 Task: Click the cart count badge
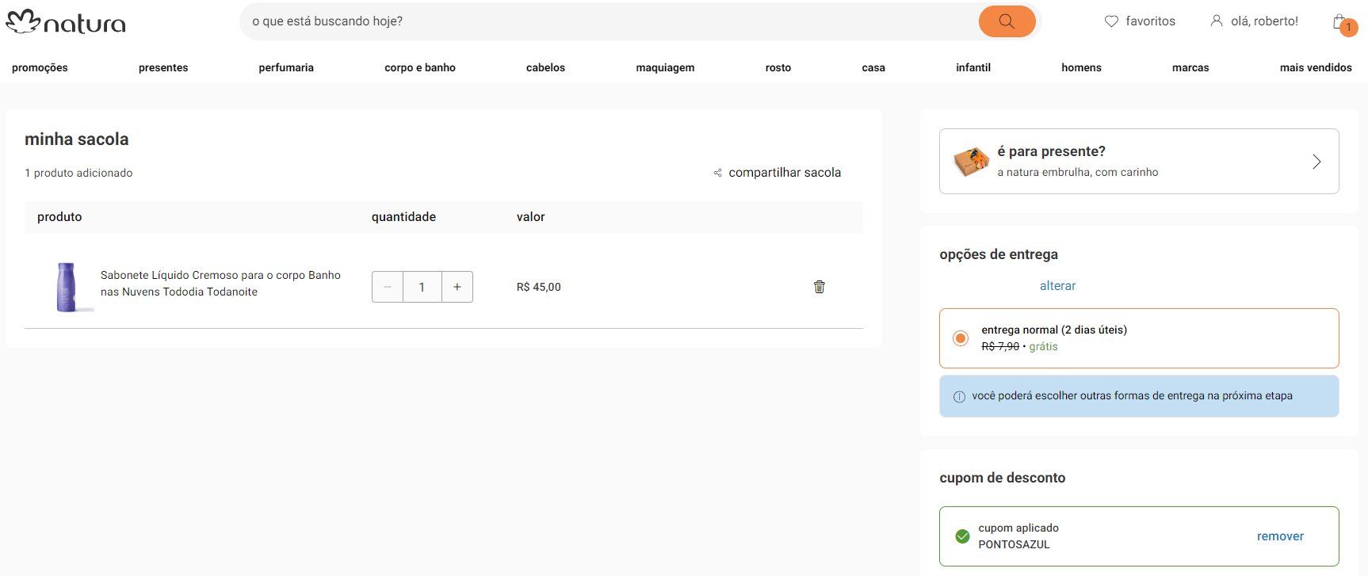pyautogui.click(x=1349, y=28)
